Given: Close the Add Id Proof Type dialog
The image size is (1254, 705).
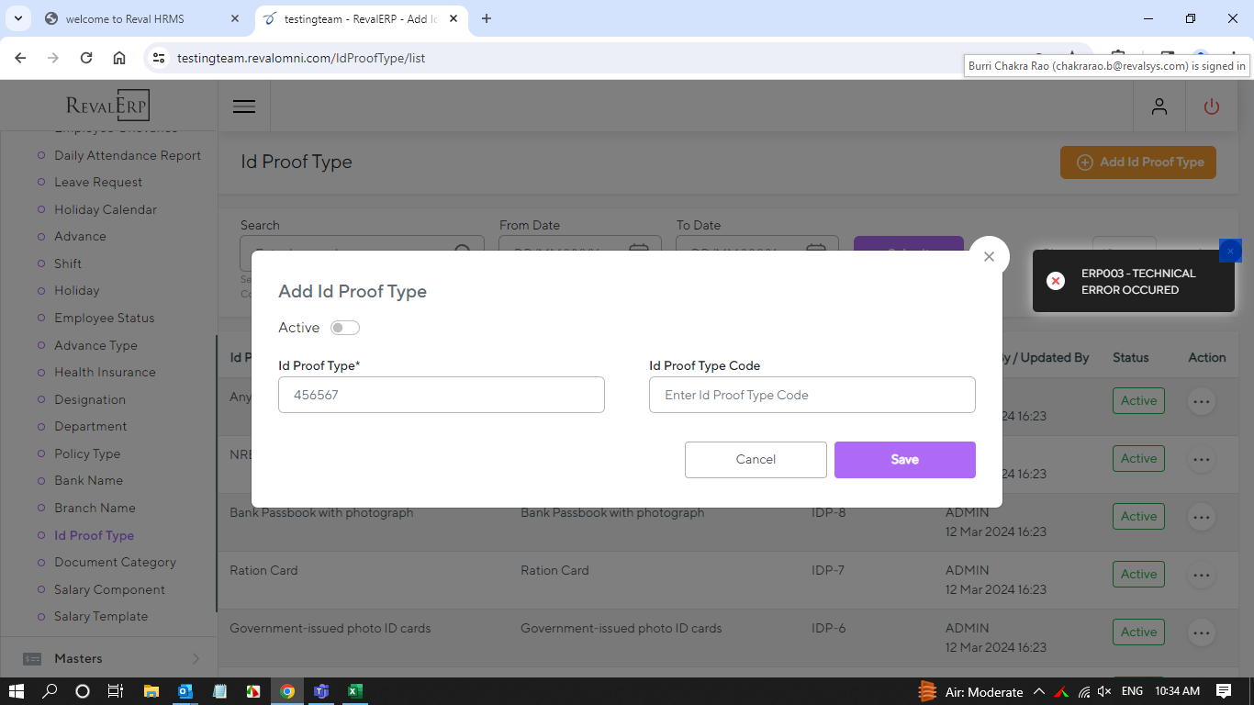Looking at the screenshot, I should (989, 257).
